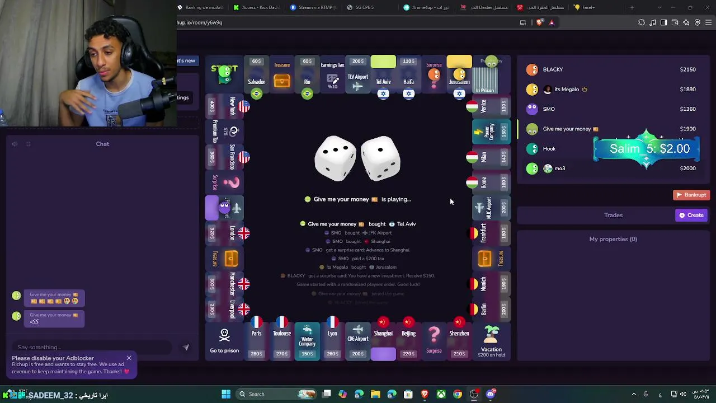
Task: Click the Shenzhen property tile
Action: pyautogui.click(x=459, y=341)
